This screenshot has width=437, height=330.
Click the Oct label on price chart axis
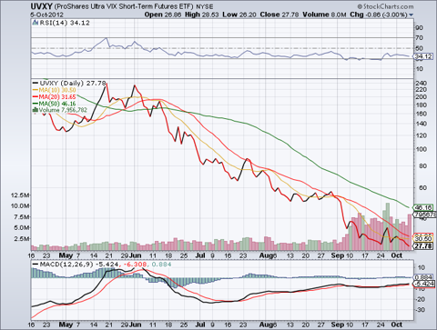click(x=397, y=255)
